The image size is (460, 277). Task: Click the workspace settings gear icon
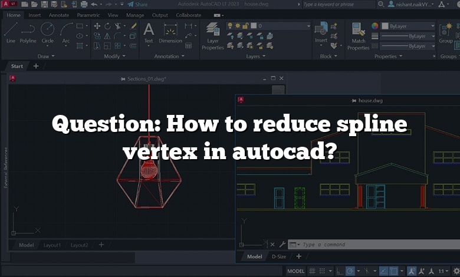click(x=456, y=271)
